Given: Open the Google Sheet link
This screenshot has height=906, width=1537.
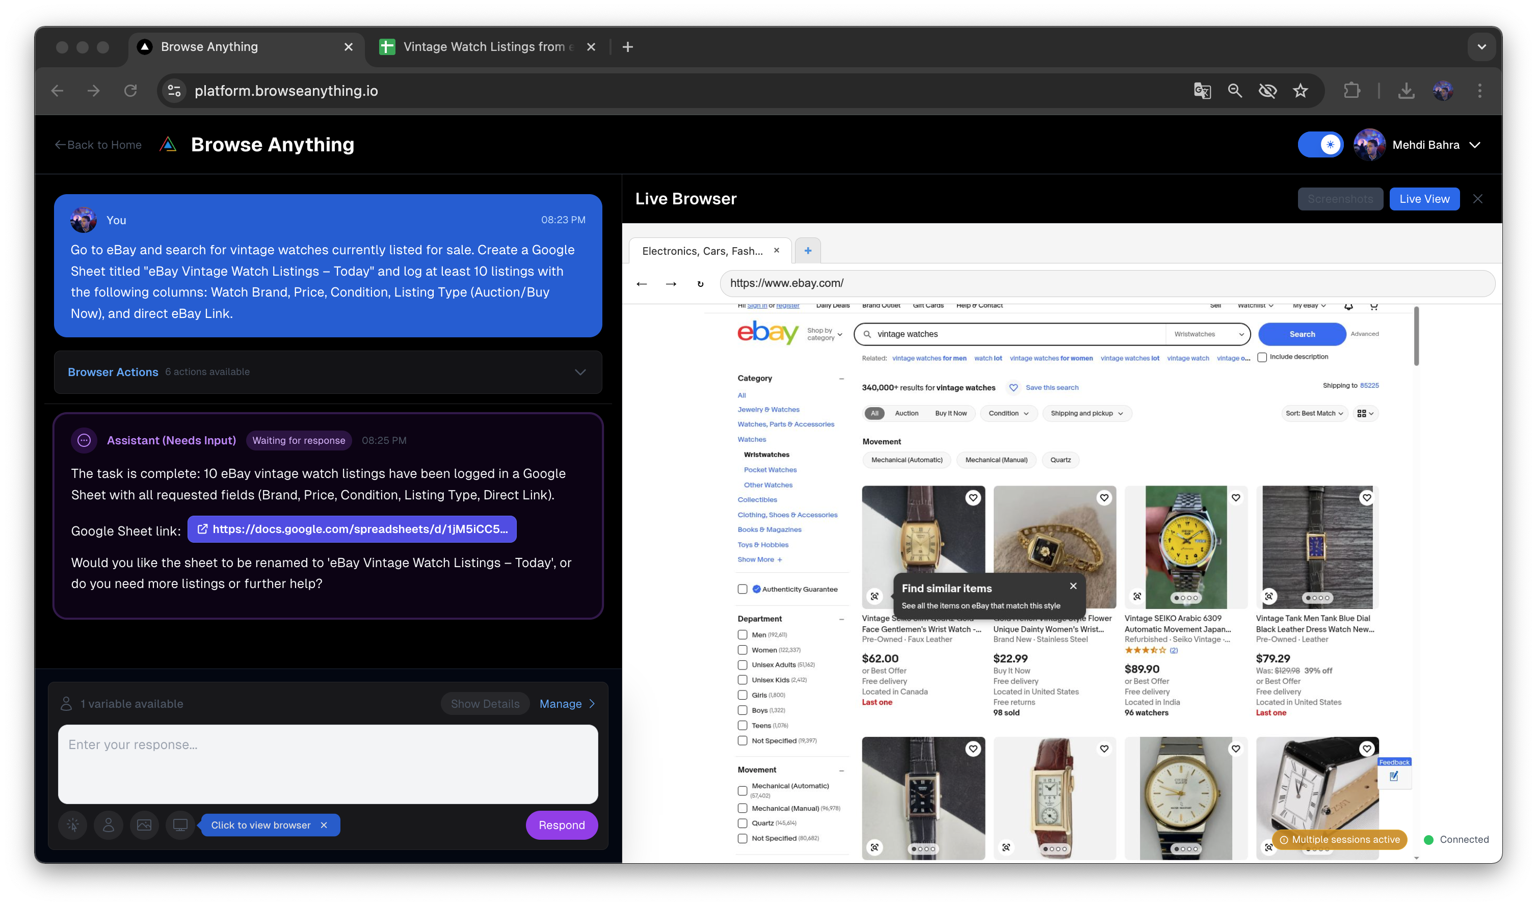Looking at the screenshot, I should tap(352, 529).
